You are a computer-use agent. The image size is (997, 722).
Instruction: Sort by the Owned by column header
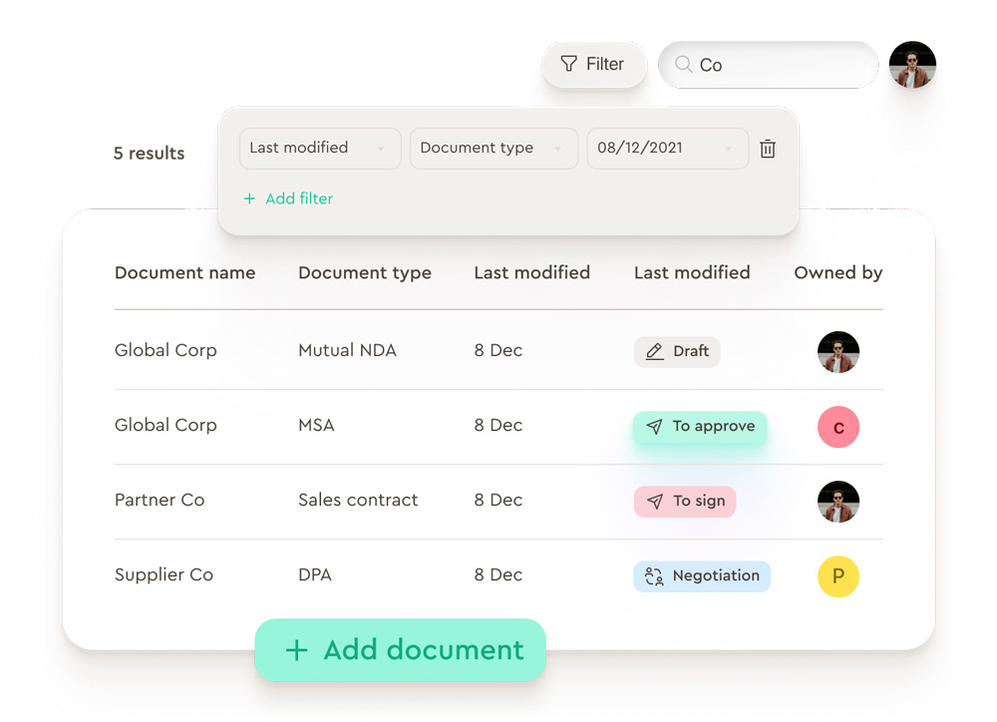click(x=837, y=273)
